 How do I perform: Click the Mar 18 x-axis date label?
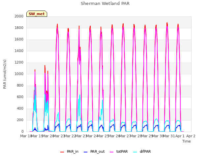tap(26, 136)
